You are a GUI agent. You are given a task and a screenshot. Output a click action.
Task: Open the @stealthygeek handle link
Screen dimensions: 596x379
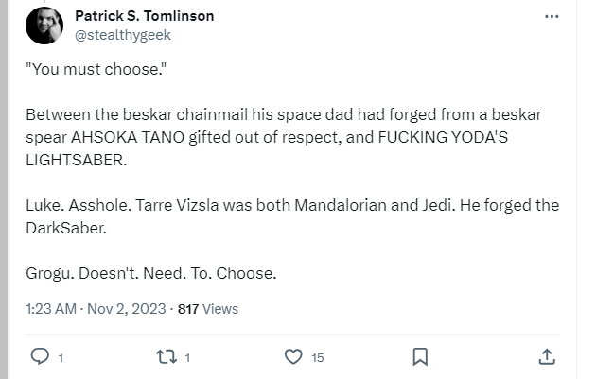coord(123,35)
